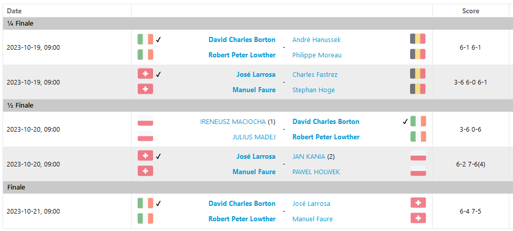Click the Polish flag next to JAN KANIA
The height and width of the screenshot is (231, 513).
tap(418, 156)
